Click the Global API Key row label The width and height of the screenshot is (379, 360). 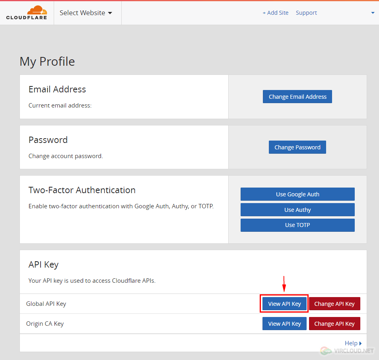point(46,304)
